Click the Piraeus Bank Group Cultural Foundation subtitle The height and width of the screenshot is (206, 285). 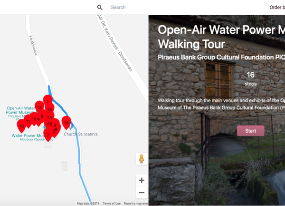coord(221,57)
